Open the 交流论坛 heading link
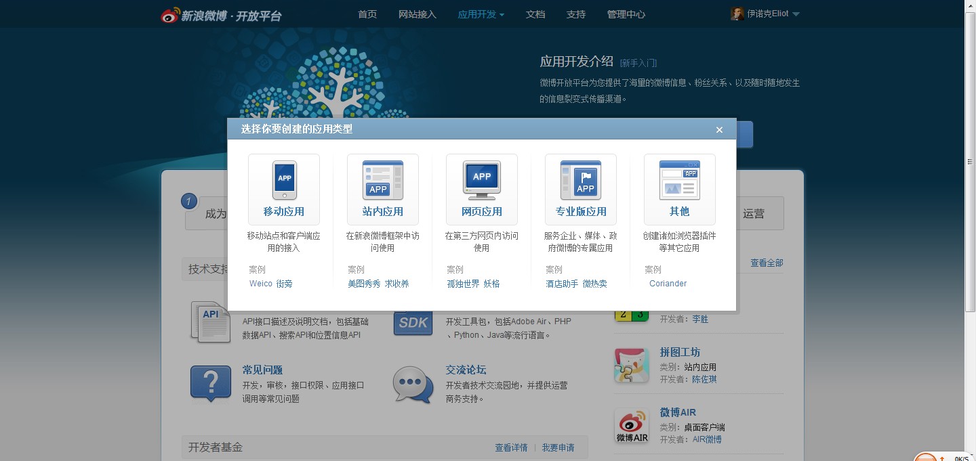Viewport: 976px width, 461px height. coord(466,370)
